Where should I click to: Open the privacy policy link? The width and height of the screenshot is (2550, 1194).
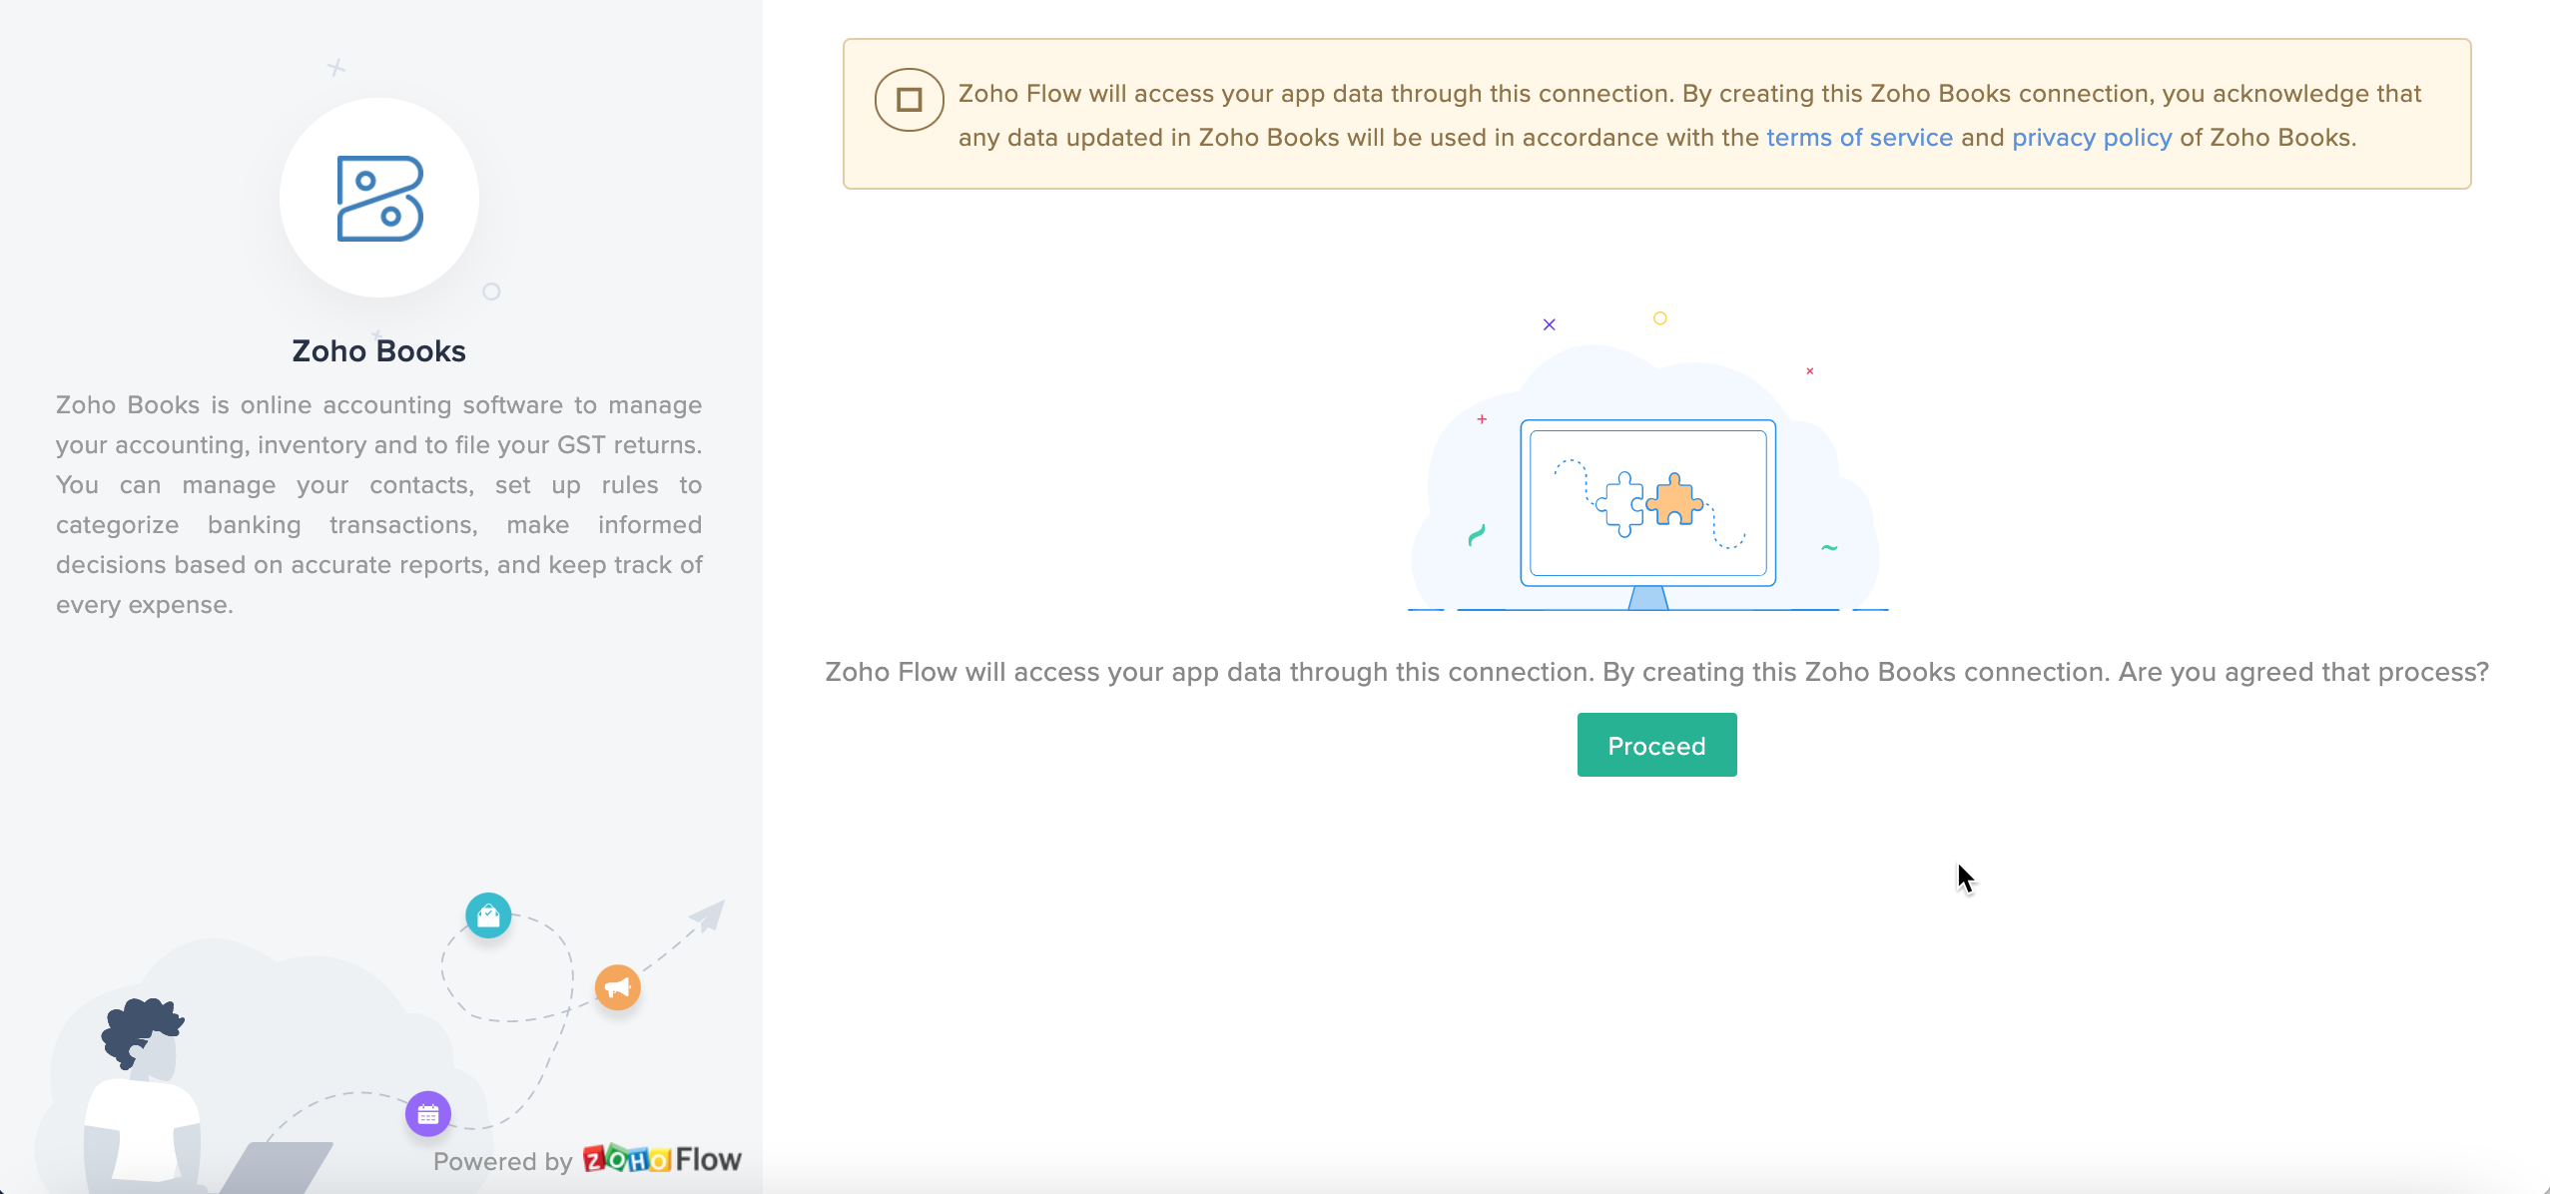coord(2092,138)
